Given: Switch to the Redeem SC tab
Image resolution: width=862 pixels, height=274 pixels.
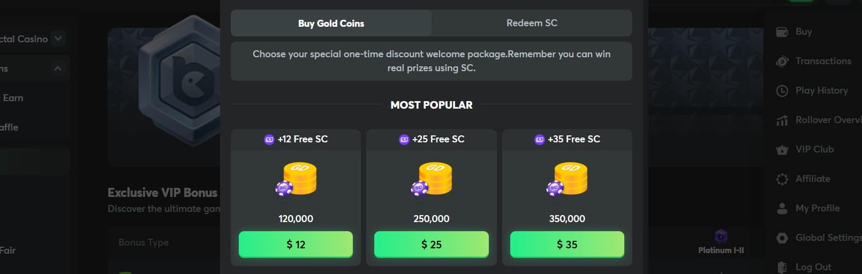Looking at the screenshot, I should point(532,23).
